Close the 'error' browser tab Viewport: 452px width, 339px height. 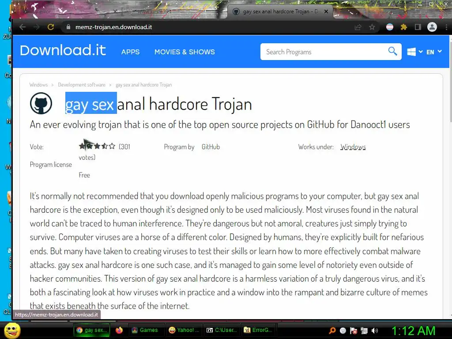[x=115, y=11]
